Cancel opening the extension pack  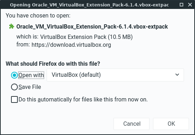[131, 124]
